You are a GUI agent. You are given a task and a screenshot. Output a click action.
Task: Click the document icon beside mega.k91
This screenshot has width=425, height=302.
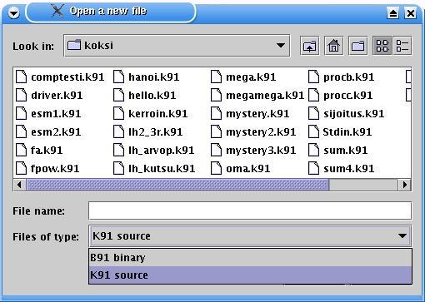pos(216,77)
